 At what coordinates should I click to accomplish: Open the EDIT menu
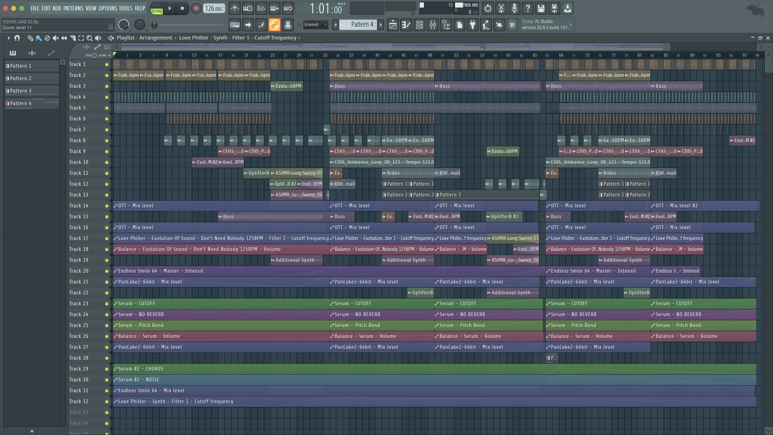pos(46,8)
